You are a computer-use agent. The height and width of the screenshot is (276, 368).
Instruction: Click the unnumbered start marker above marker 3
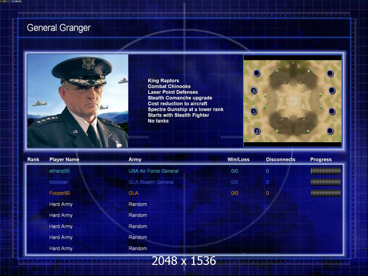click(x=257, y=73)
